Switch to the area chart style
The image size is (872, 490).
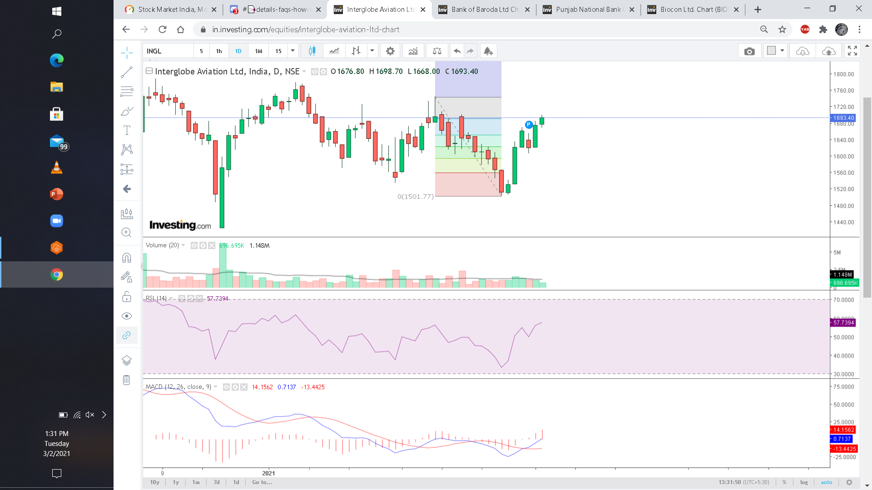click(334, 51)
